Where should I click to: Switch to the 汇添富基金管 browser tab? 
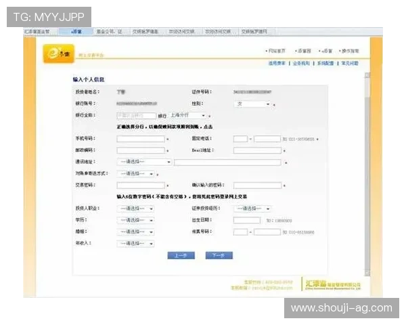point(37,31)
